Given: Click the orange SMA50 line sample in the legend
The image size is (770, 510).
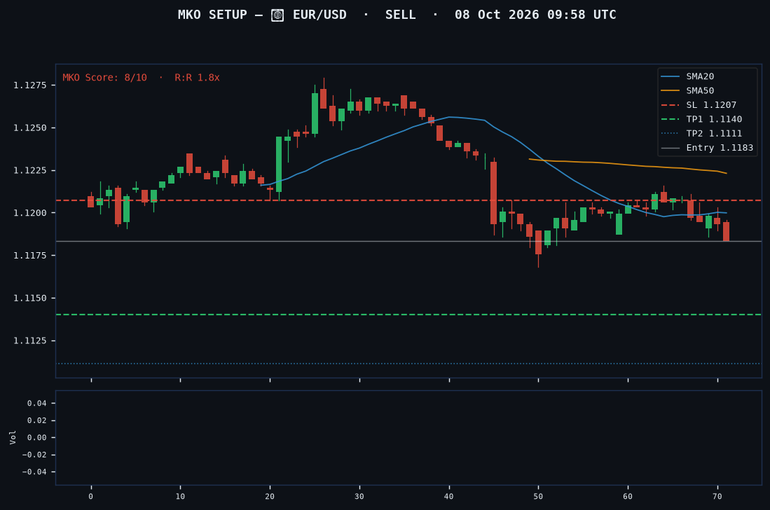Looking at the screenshot, I should [671, 91].
